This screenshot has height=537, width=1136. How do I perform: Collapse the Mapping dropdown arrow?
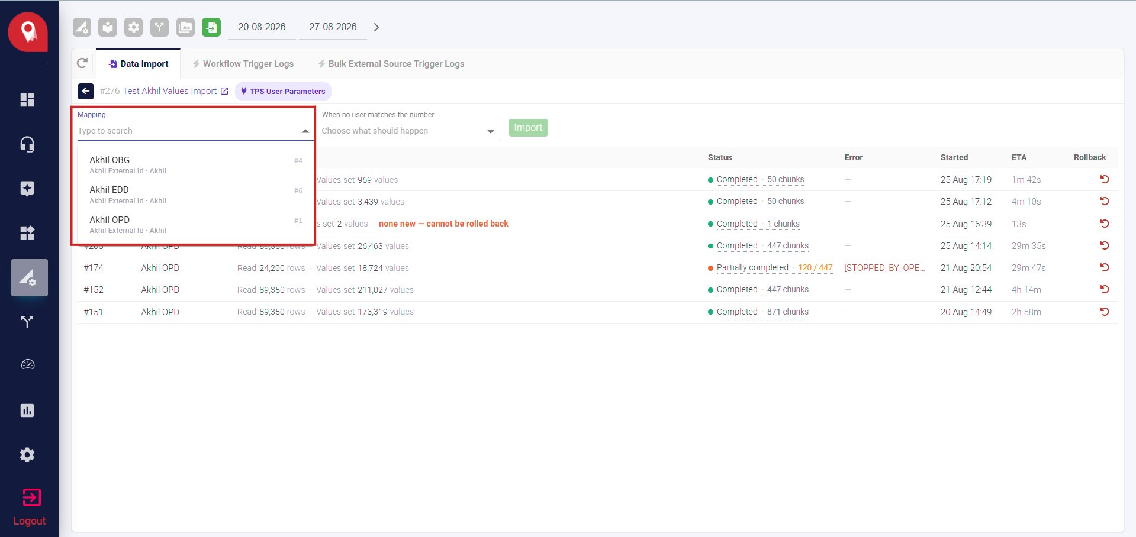(x=305, y=131)
